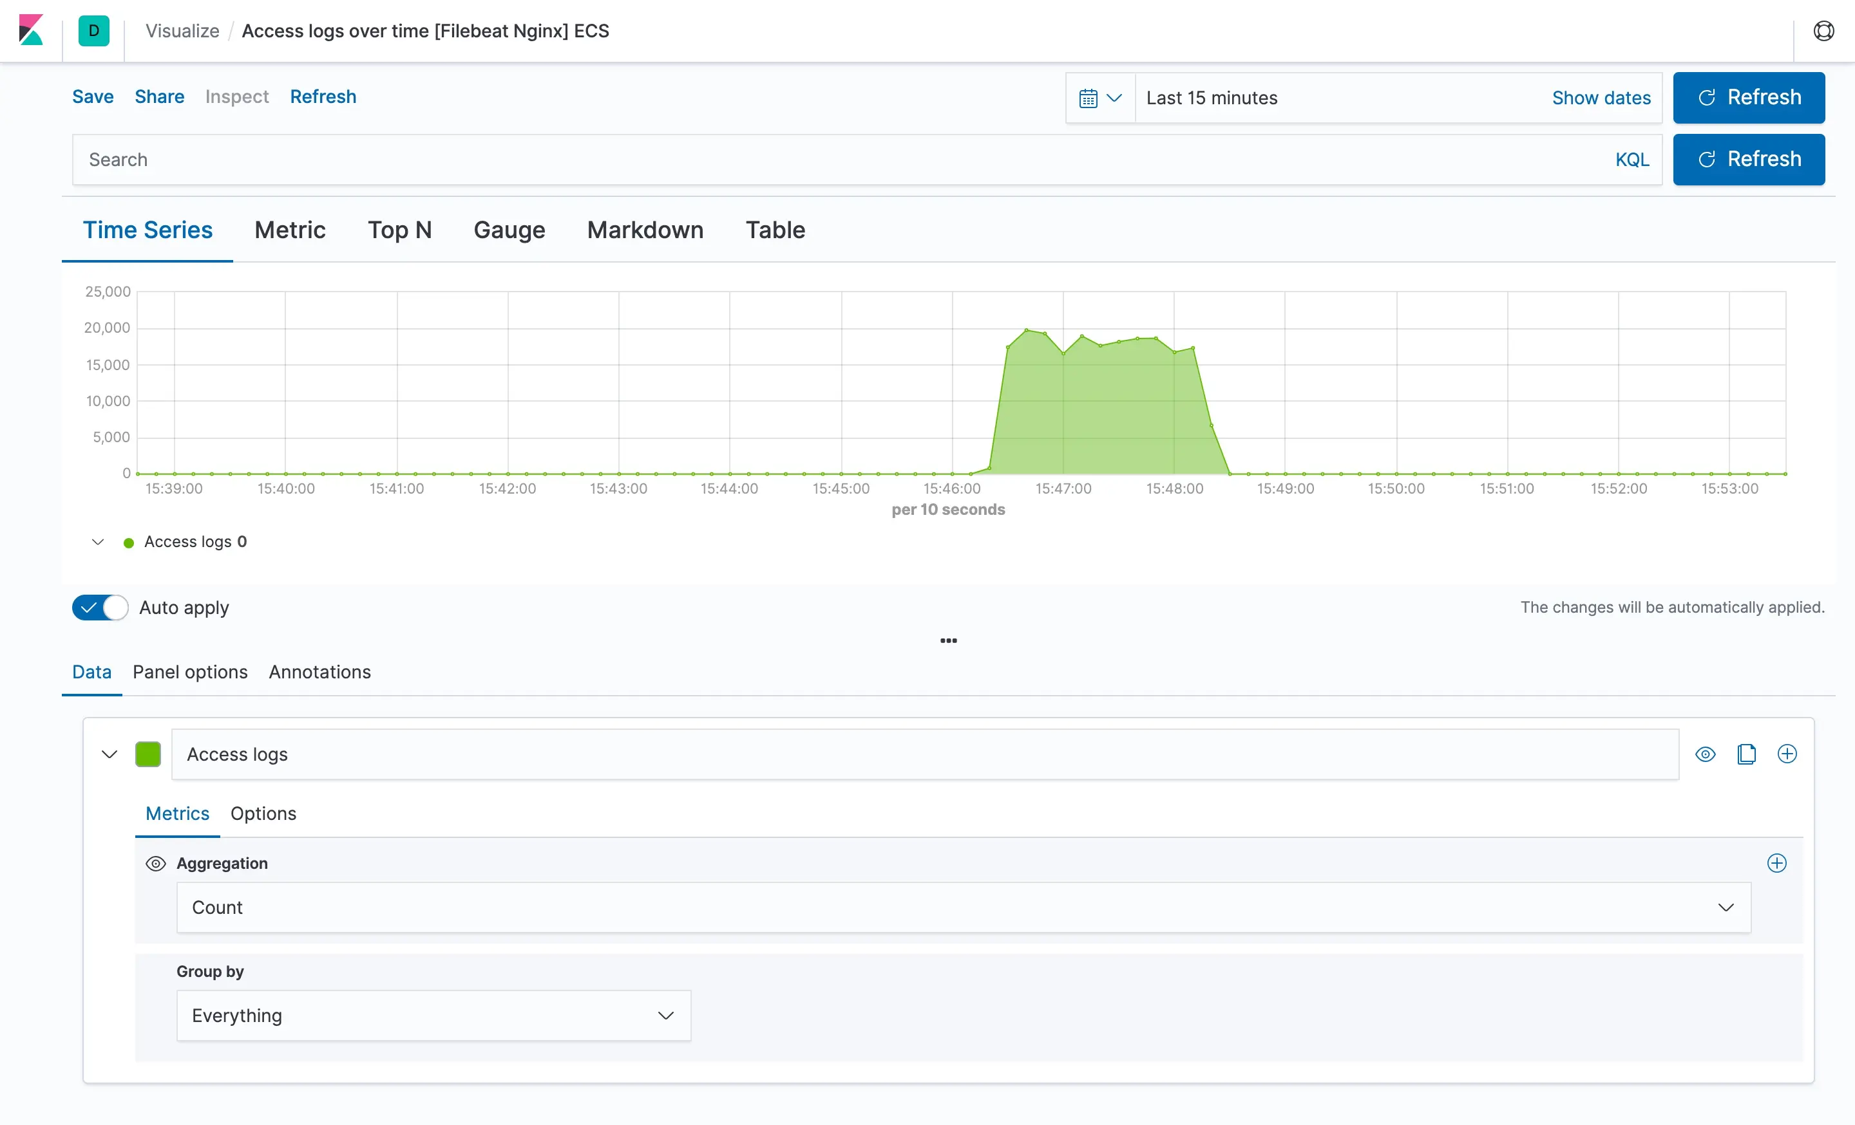
Task: Open the green series color picker
Action: [x=147, y=754]
